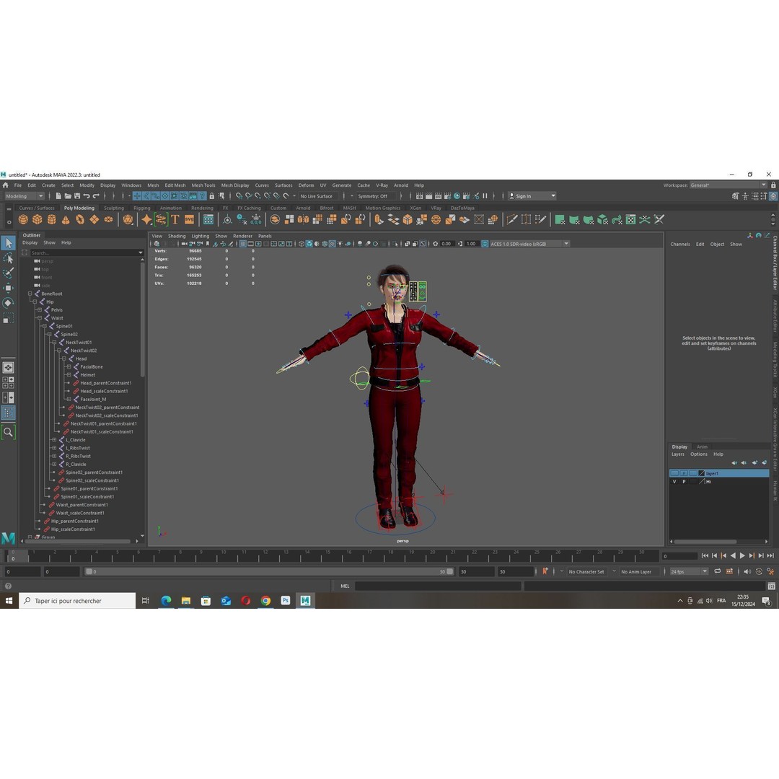Screen dimensions: 779x779
Task: Click the New Scene file icon
Action: (58, 196)
